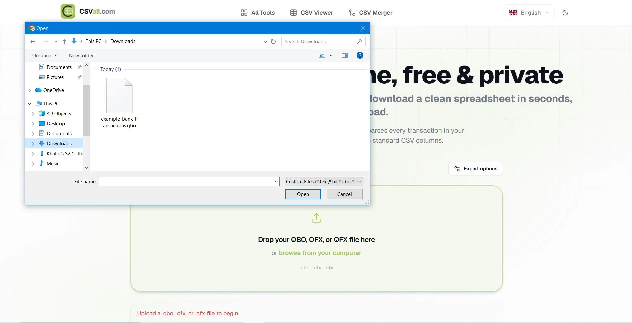This screenshot has height=323, width=632.
Task: Select Downloads in the address path
Action: click(123, 41)
